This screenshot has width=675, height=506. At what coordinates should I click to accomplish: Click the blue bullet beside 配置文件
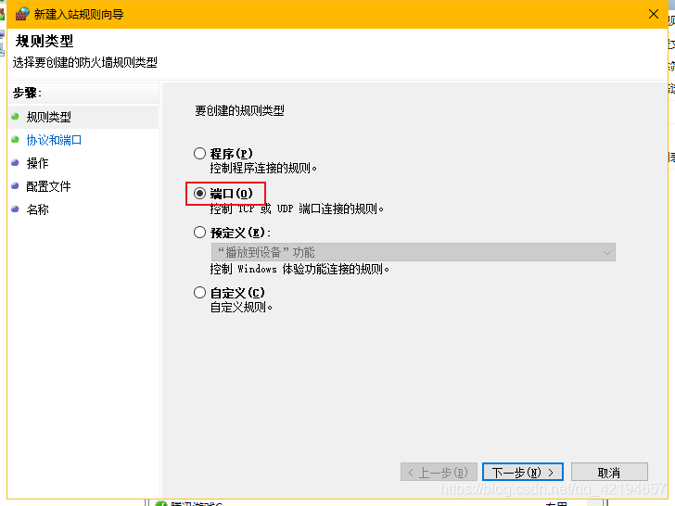tap(15, 186)
